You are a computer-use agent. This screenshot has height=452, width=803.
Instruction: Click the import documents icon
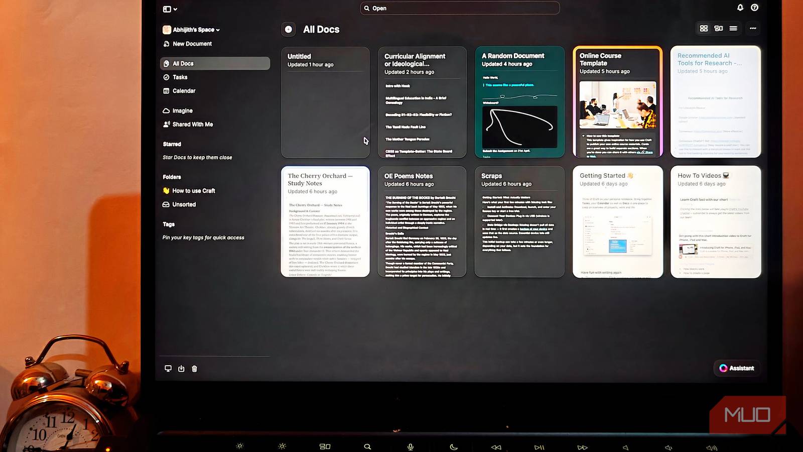(x=181, y=368)
